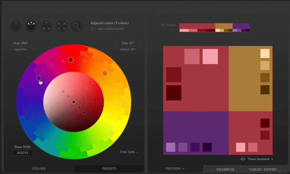Click the base hue dot at top of wheel

(x=71, y=60)
